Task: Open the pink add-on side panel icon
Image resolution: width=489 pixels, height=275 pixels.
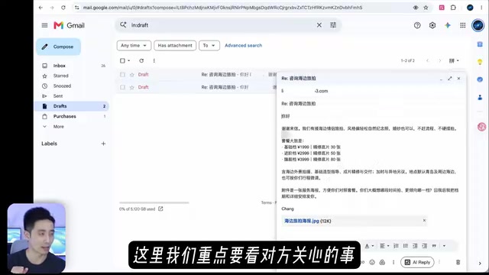Action: coord(481,127)
